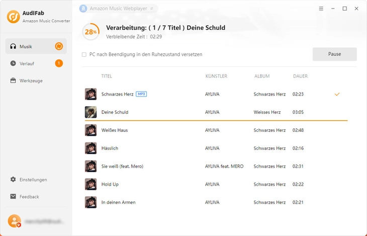Click the TITEL column header

click(x=107, y=76)
